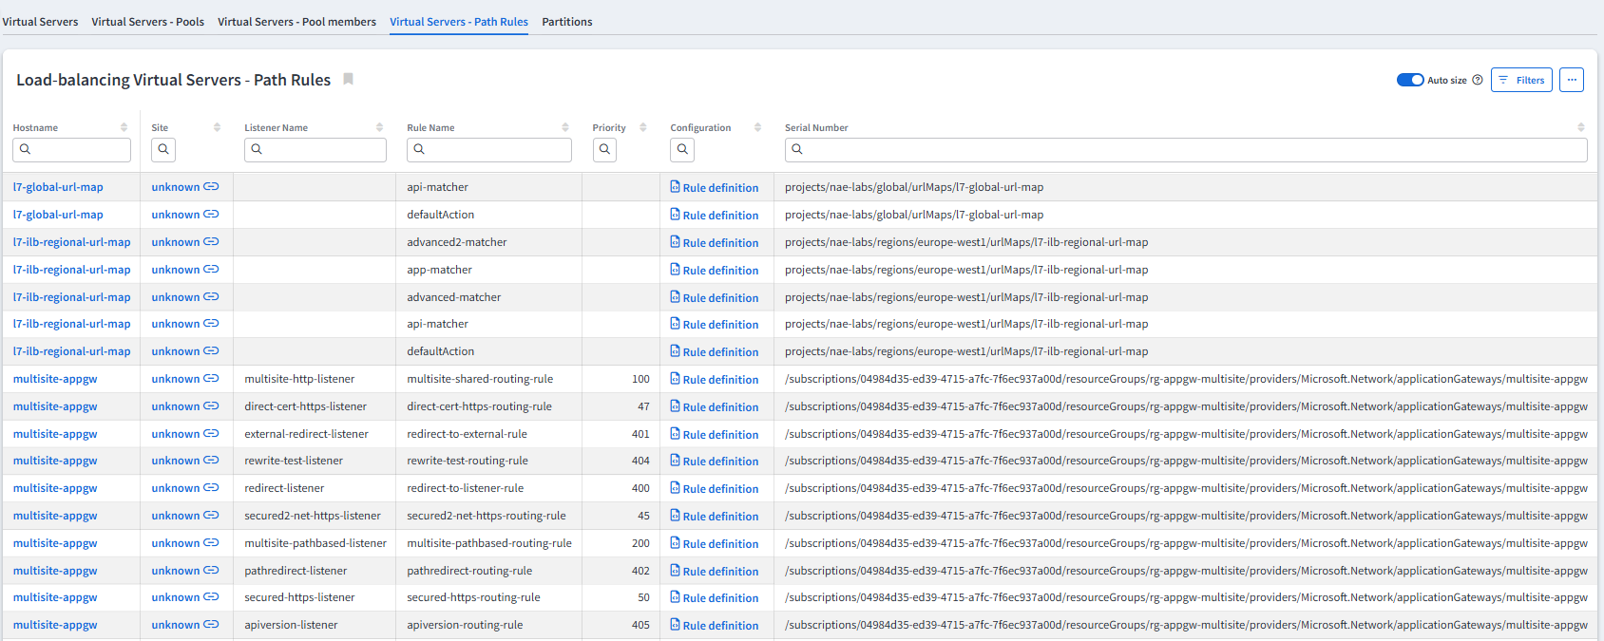The image size is (1604, 641).
Task: Click the Site column search icon
Action: pyautogui.click(x=163, y=149)
